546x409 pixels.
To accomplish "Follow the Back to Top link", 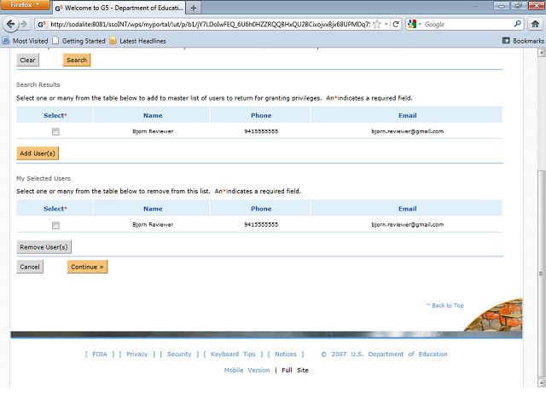I will [x=444, y=305].
